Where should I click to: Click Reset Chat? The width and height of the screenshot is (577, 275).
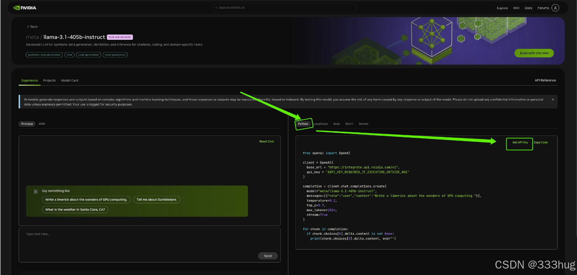(x=267, y=141)
